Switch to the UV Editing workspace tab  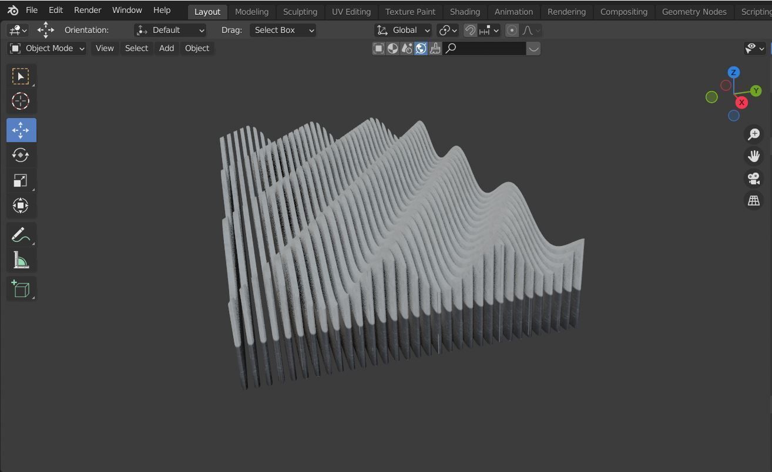point(351,12)
